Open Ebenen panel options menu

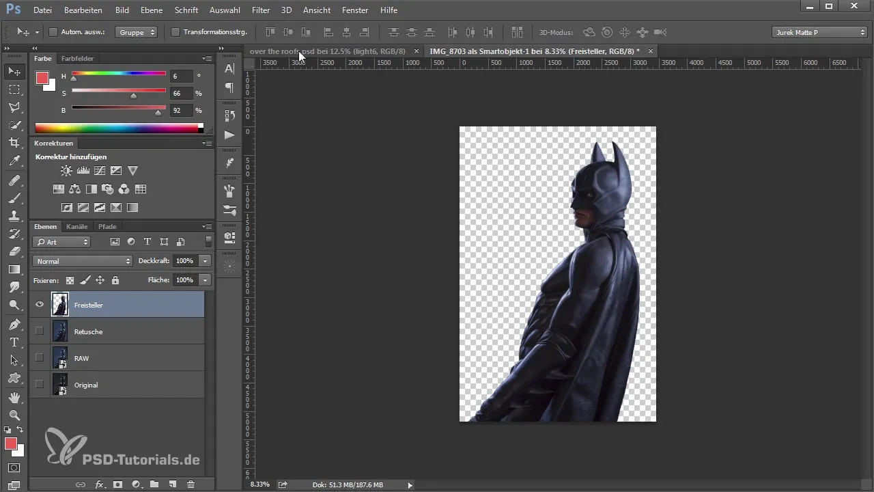(x=207, y=227)
